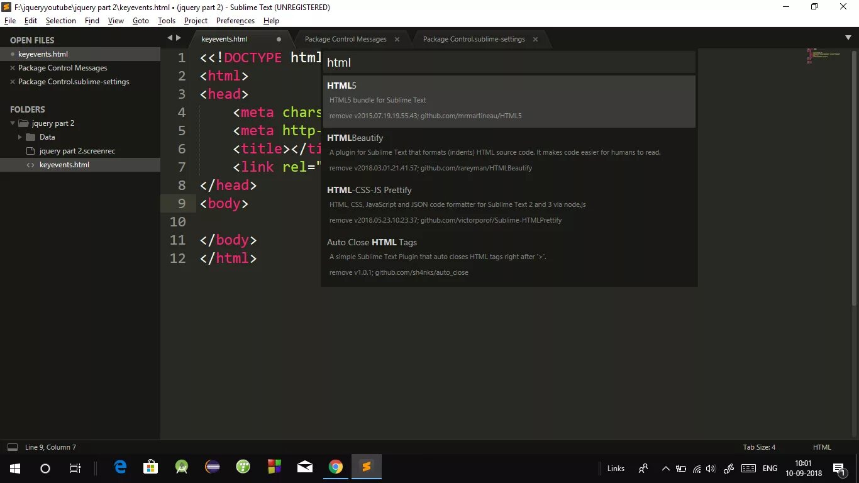
Task: Select Package Control.sublime-settings in Open Files
Action: [x=74, y=82]
